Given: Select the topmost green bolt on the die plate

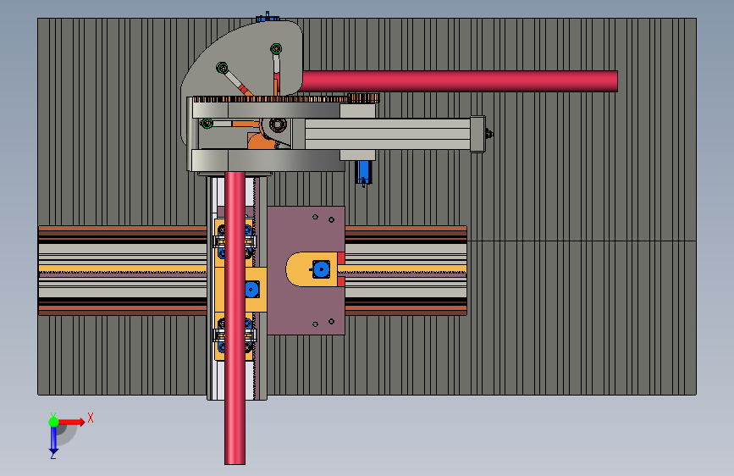Looking at the screenshot, I should pyautogui.click(x=276, y=48).
